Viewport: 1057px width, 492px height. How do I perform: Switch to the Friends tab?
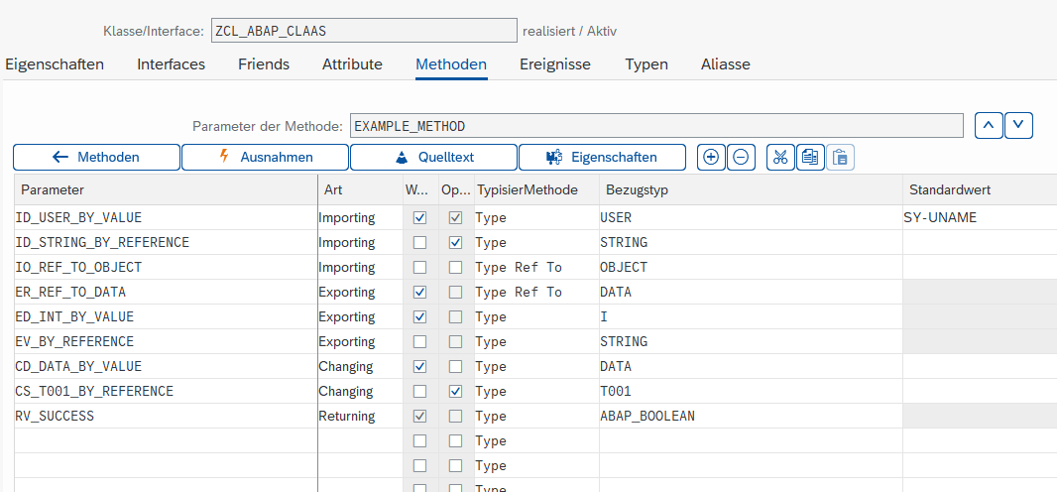point(264,64)
